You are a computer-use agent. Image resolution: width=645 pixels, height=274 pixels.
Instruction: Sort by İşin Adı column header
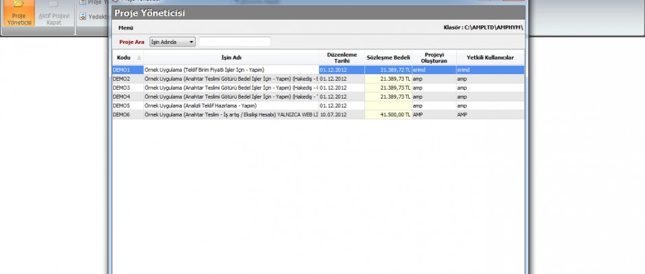[x=231, y=58]
